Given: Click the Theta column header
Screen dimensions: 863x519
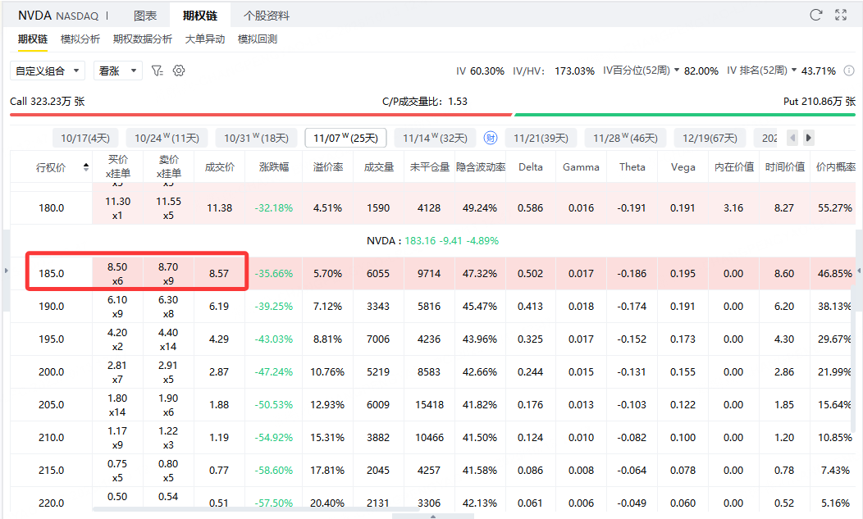Looking at the screenshot, I should click(632, 166).
